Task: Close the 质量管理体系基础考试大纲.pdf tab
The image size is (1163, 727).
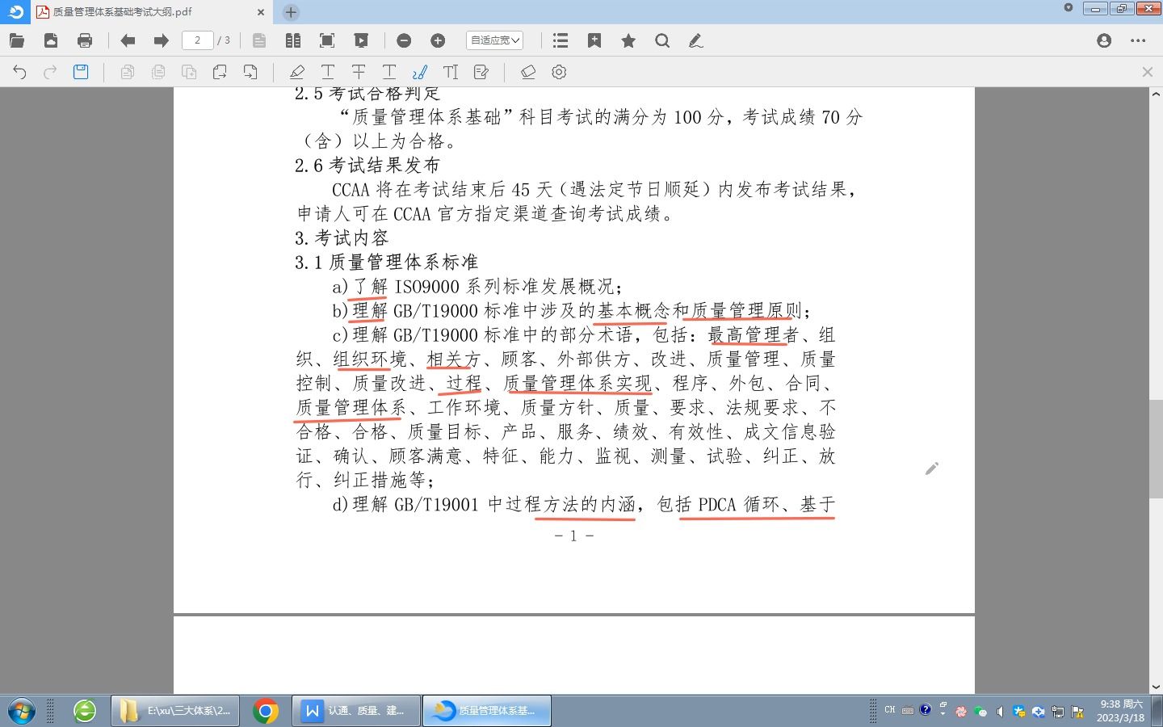Action: (261, 12)
